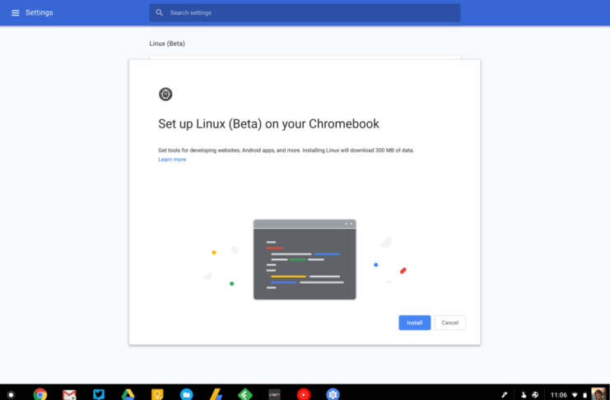Open the Feedly app on the shelf

244,393
